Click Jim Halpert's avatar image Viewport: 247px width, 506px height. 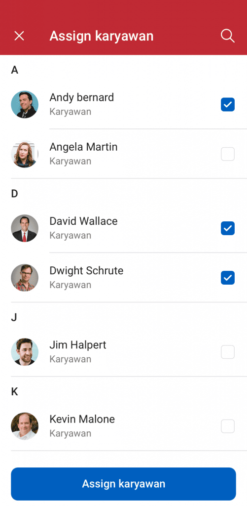click(25, 352)
